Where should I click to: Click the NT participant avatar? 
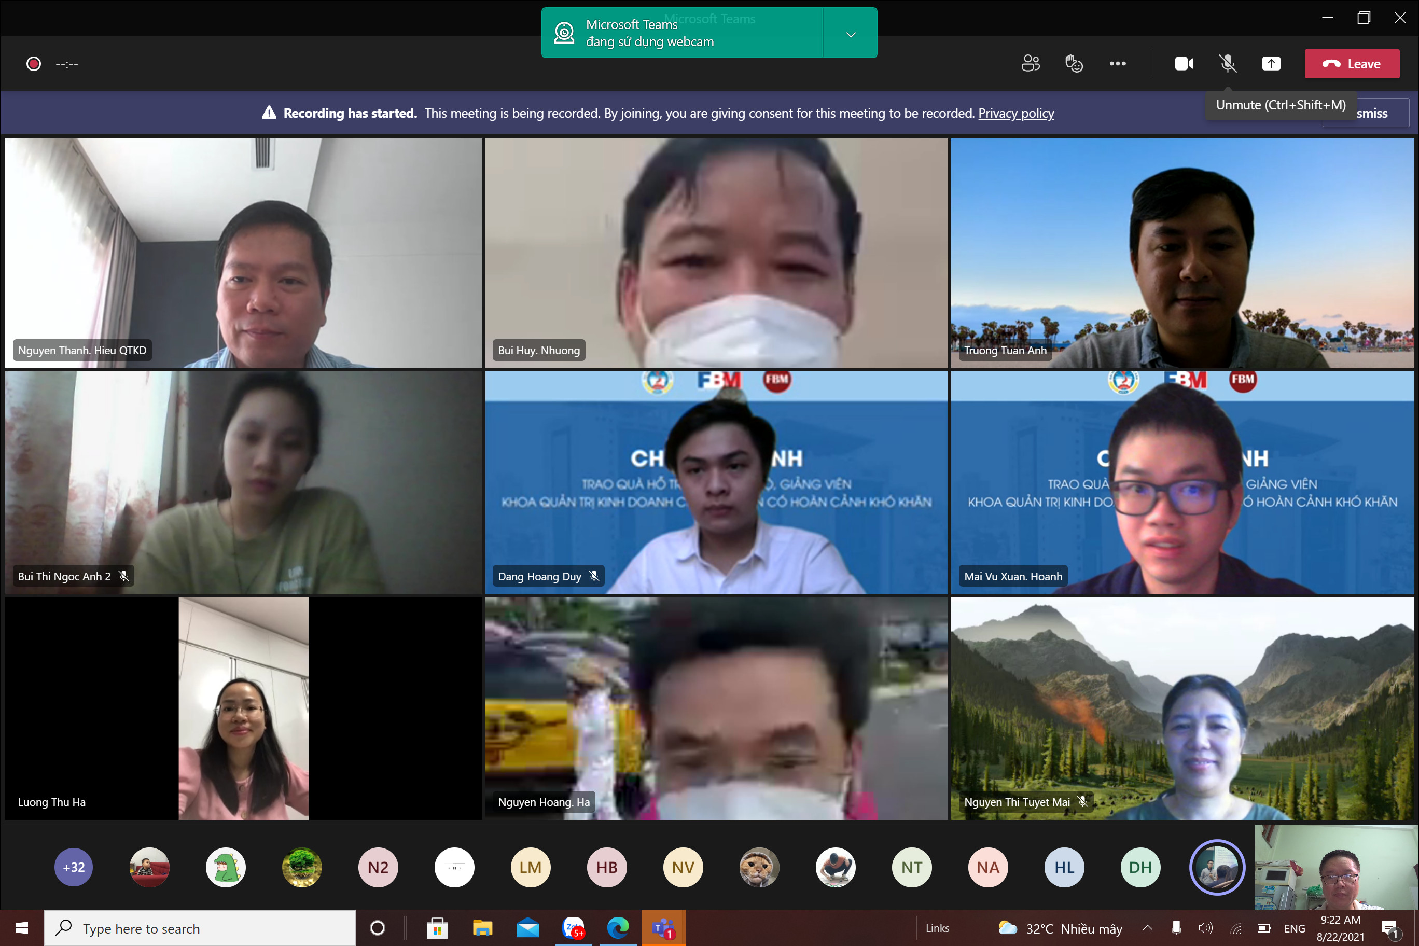click(x=912, y=867)
